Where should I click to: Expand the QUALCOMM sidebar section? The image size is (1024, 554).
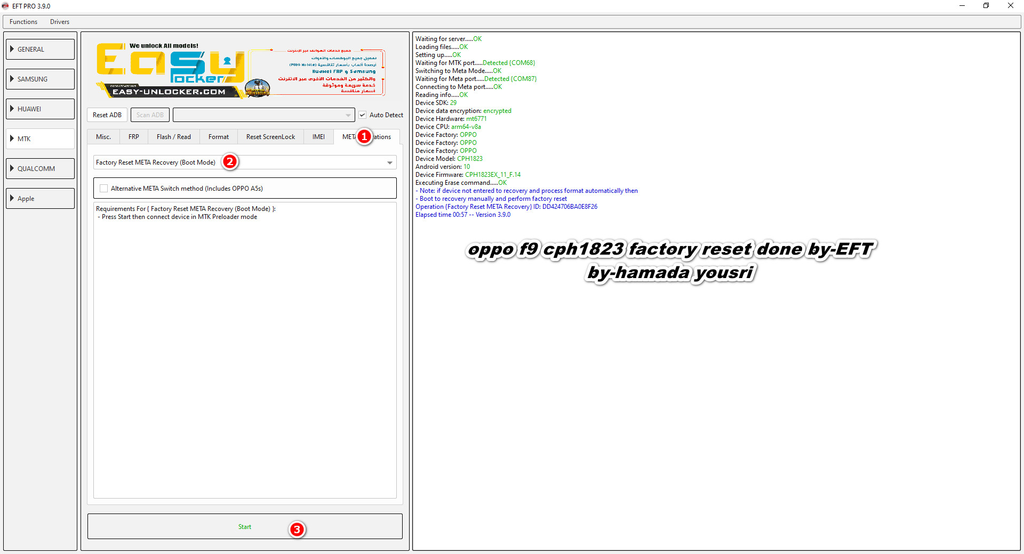click(x=40, y=168)
